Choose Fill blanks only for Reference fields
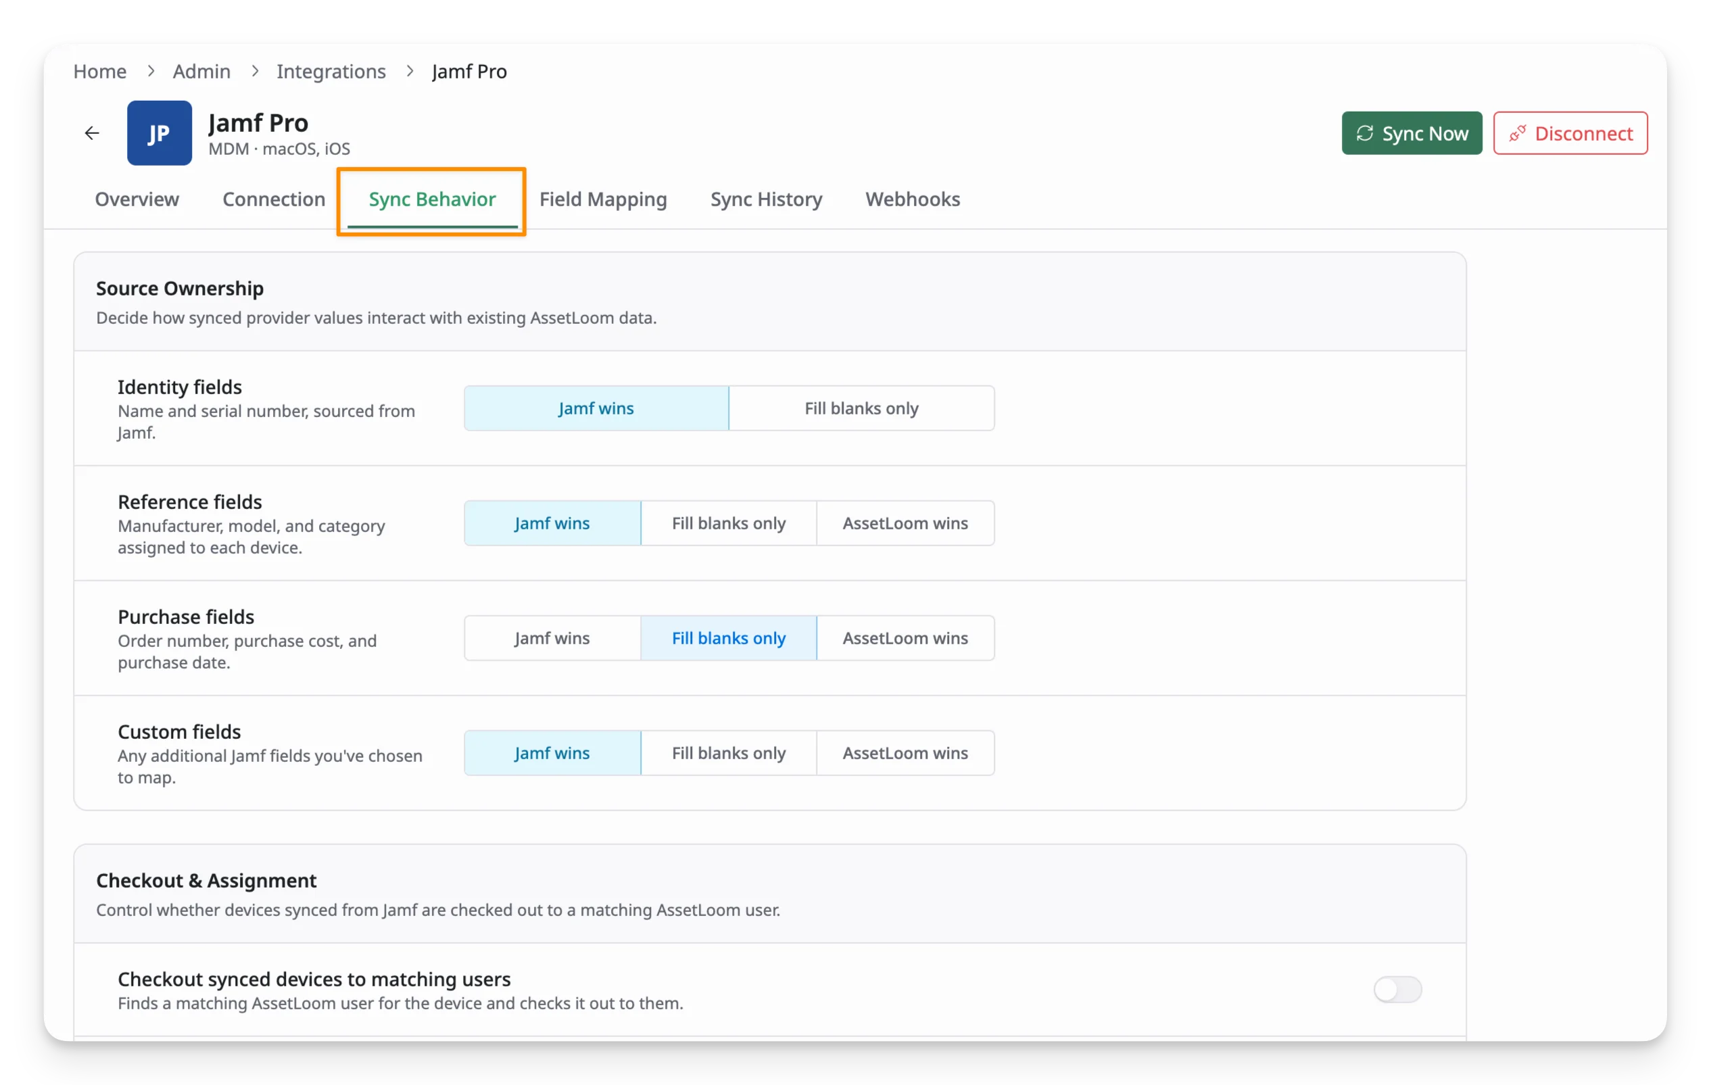Screen dimensions: 1711x1085 [729, 523]
